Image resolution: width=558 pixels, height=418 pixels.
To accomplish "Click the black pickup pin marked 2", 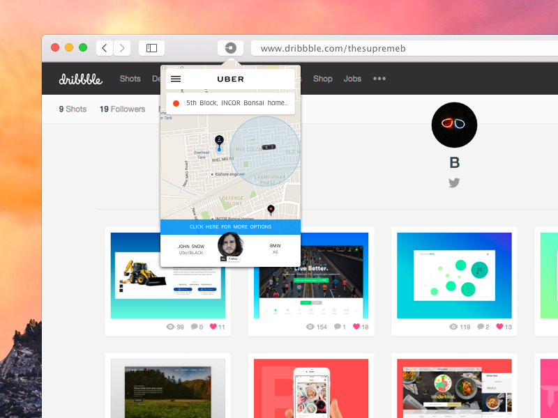I will tap(219, 141).
